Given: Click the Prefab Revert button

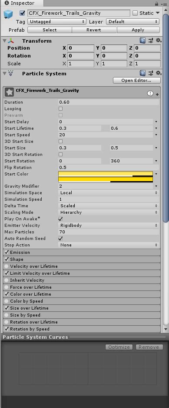Looking at the screenshot, I should (x=94, y=30).
